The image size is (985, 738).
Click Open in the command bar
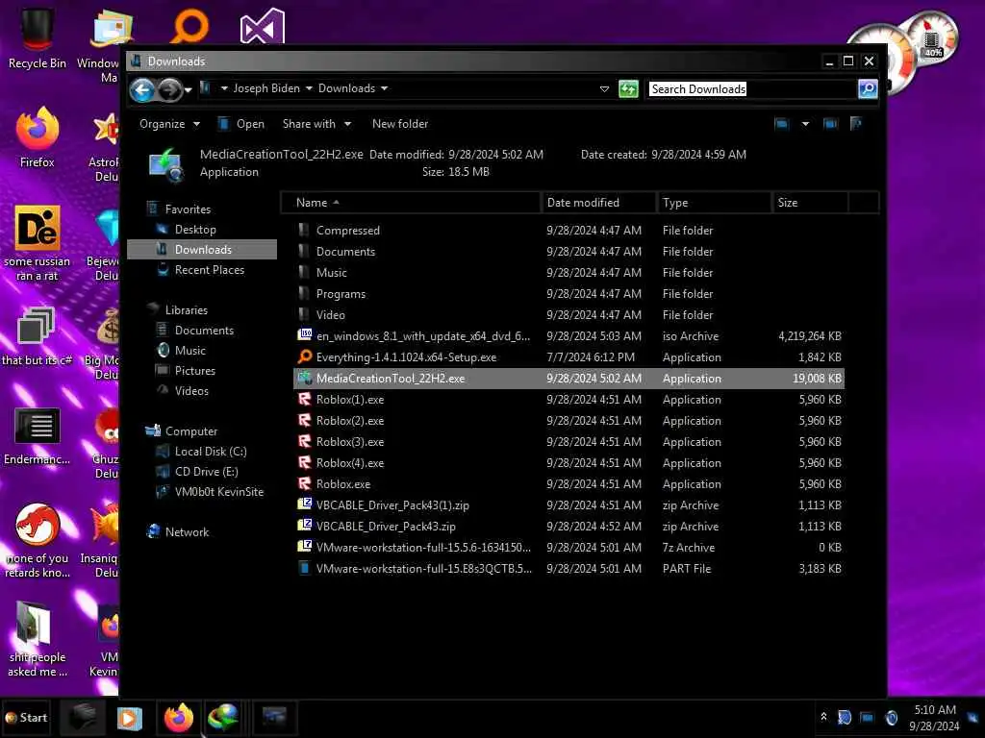click(241, 124)
